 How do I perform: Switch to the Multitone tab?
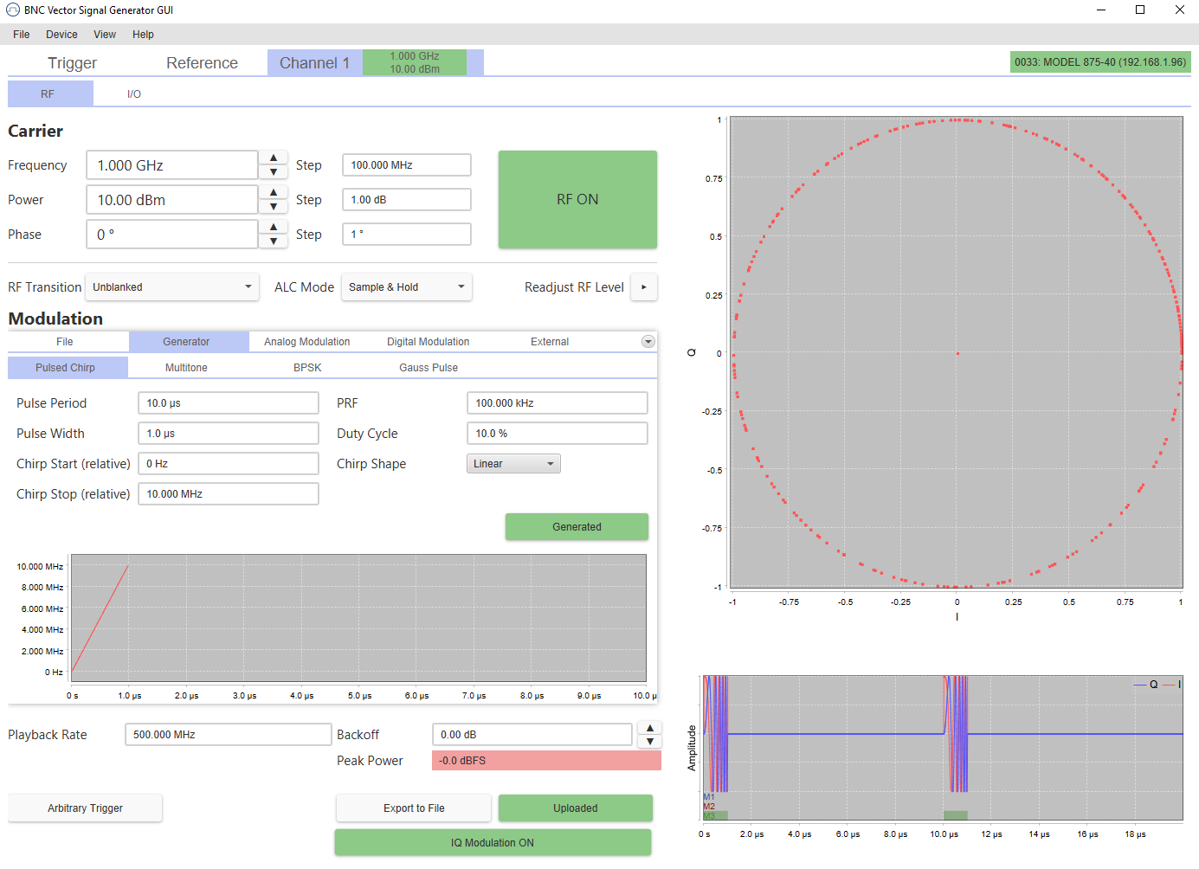coord(186,367)
